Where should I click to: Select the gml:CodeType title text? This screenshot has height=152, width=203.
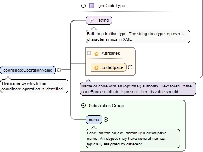[112, 6]
